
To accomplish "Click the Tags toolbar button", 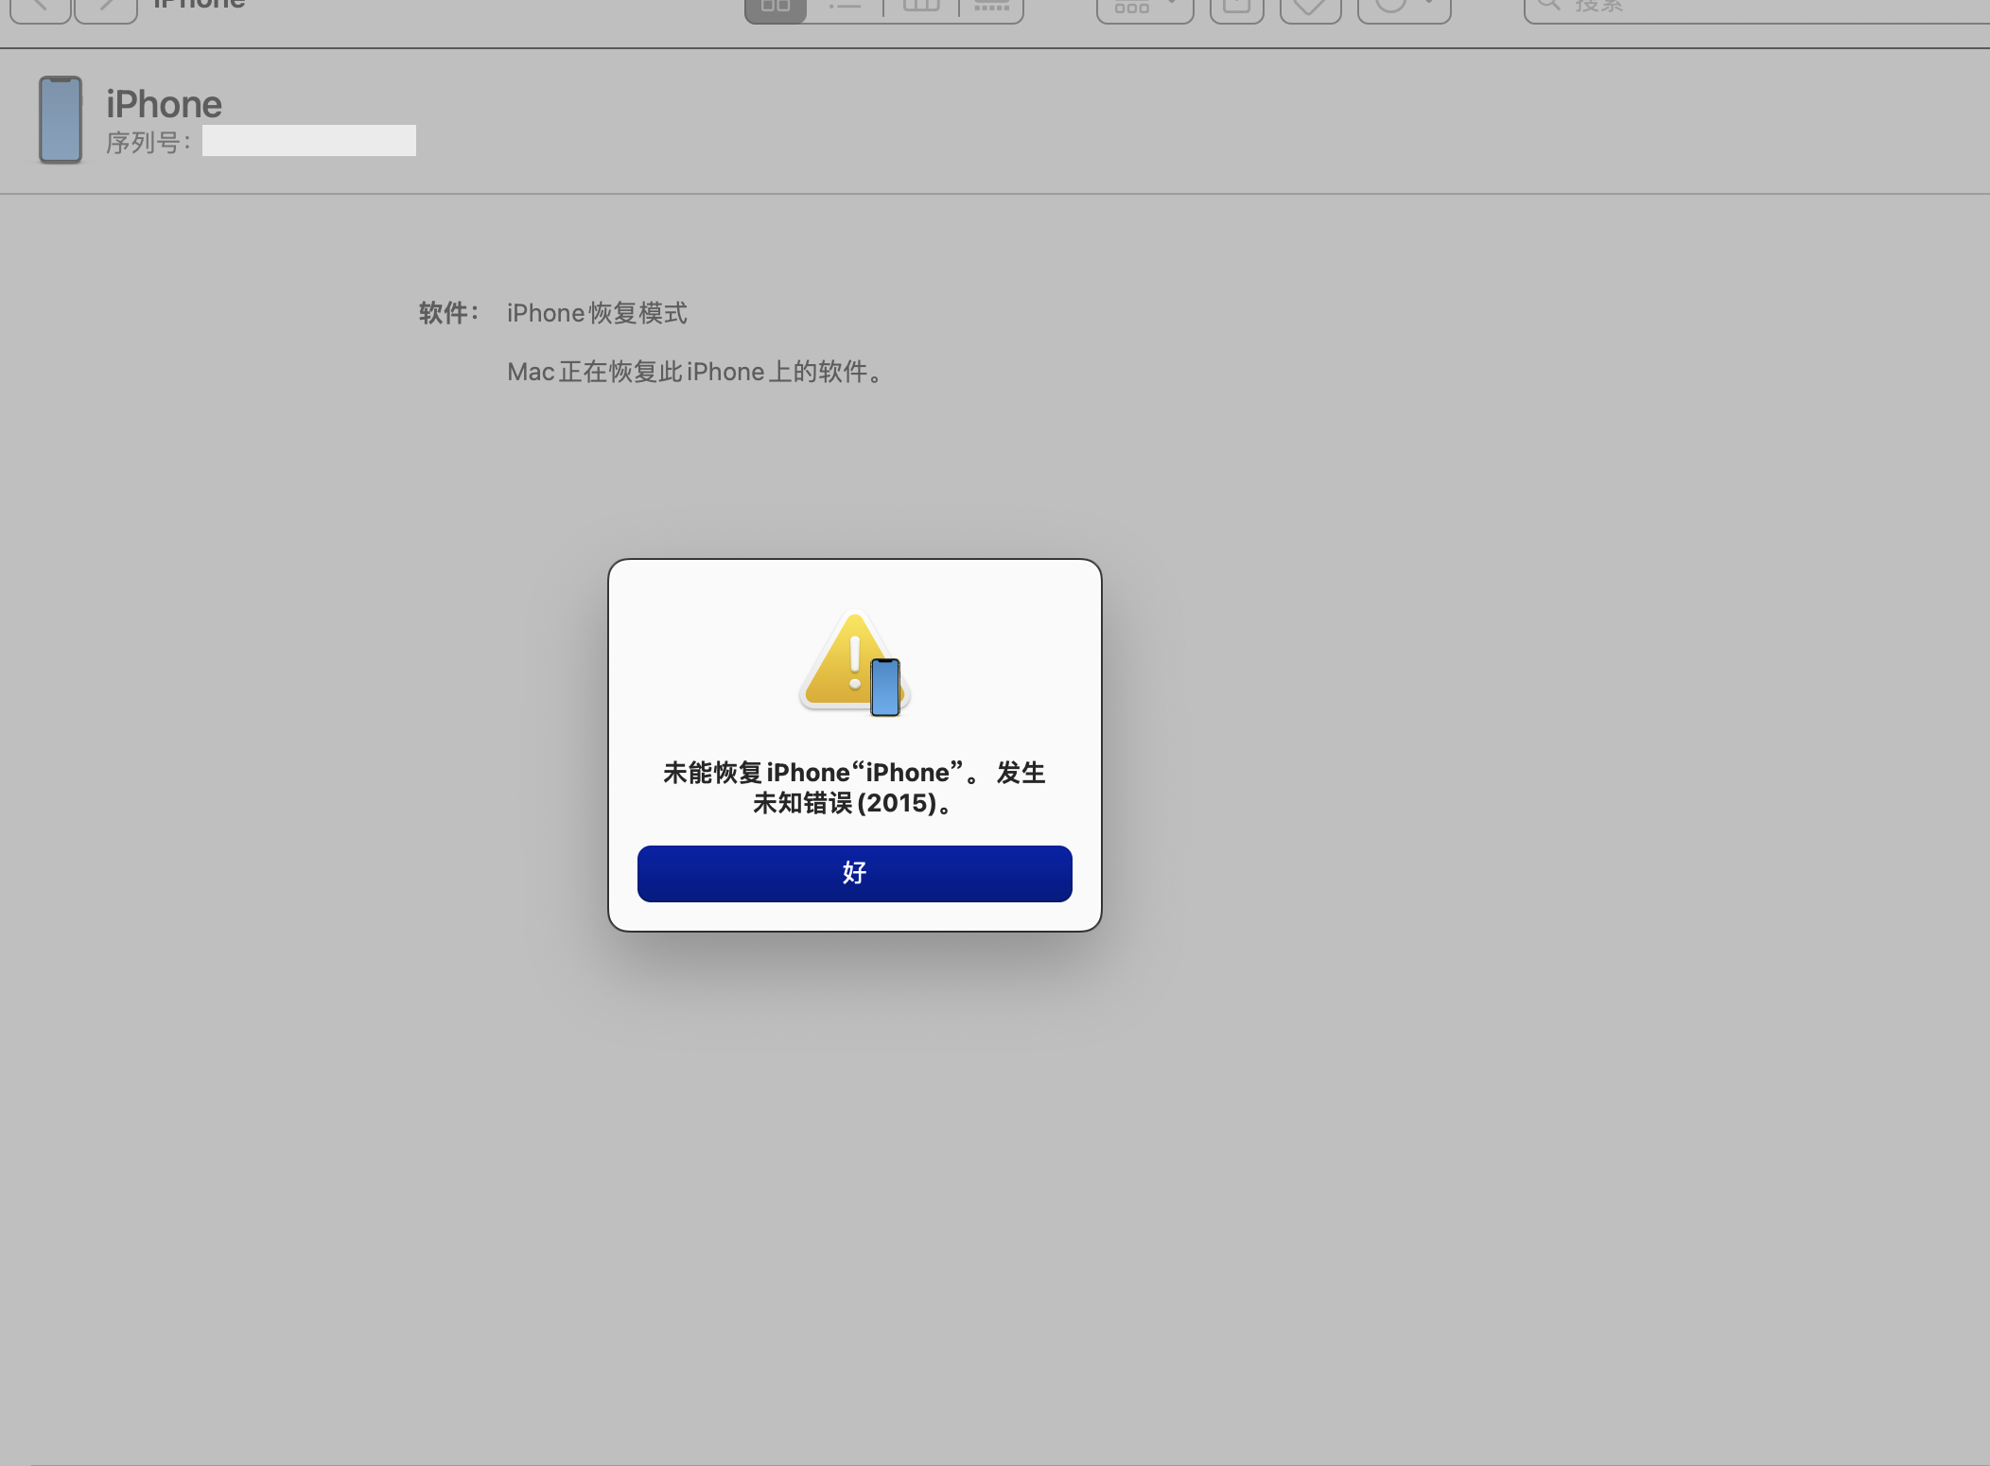I will [1310, 8].
